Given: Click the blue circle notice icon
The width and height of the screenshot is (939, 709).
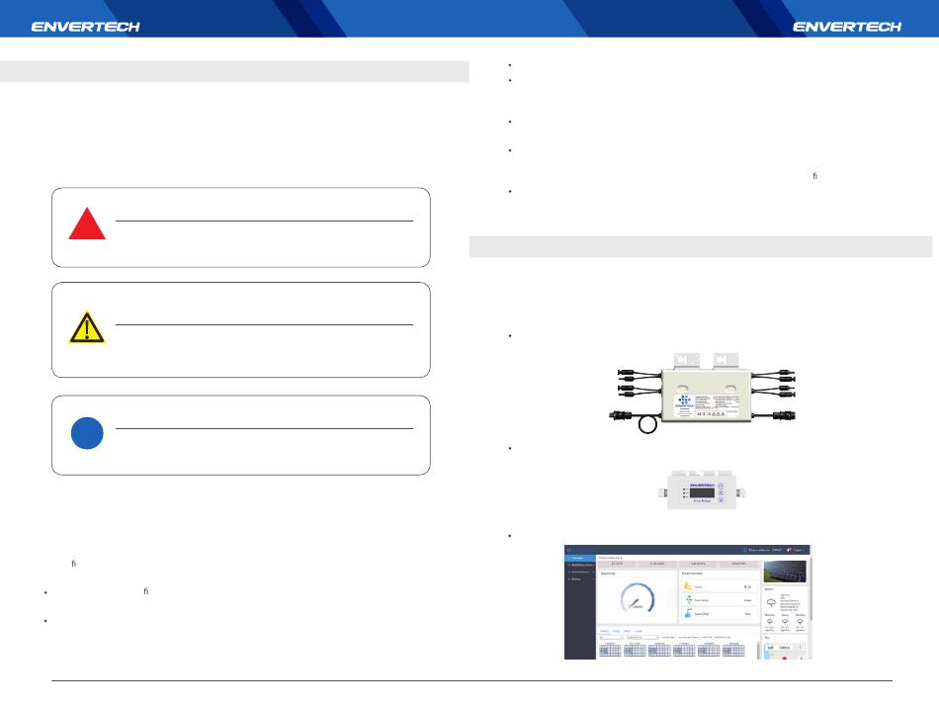Looking at the screenshot, I should (87, 434).
